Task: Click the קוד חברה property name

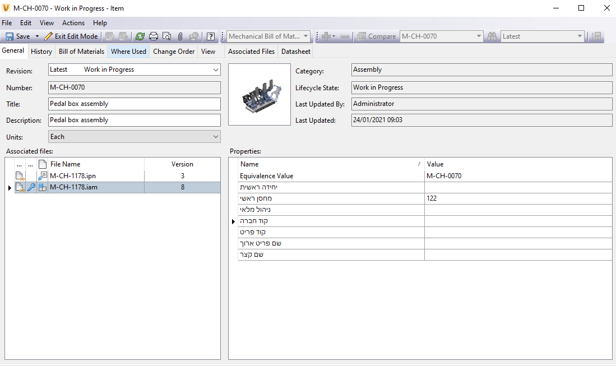Action: tap(254, 221)
